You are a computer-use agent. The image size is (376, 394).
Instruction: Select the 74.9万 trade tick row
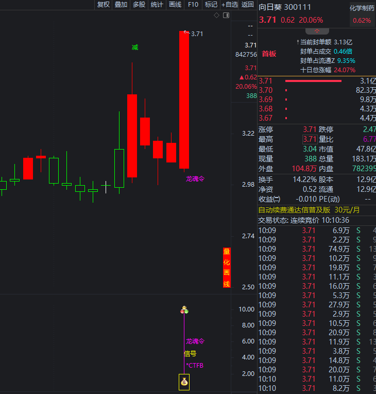(x=317, y=249)
